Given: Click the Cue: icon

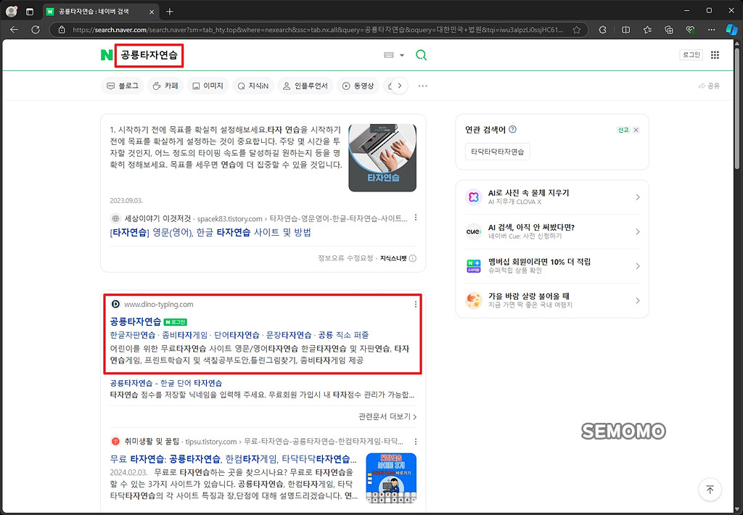Looking at the screenshot, I should click(473, 231).
